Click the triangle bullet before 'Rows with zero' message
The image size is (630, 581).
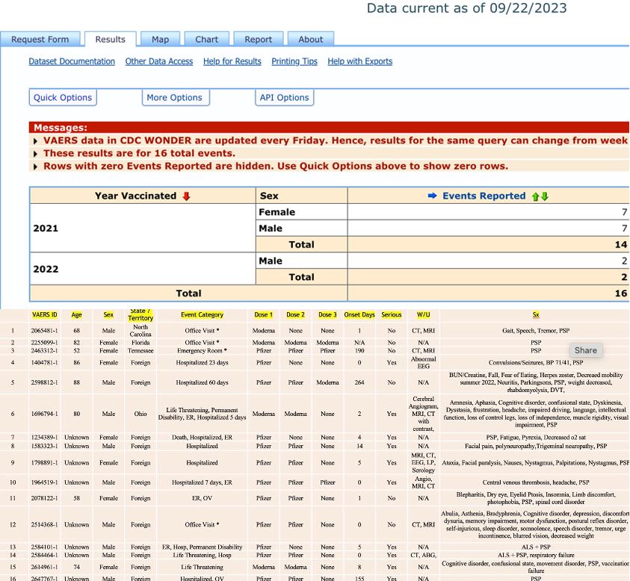36,166
